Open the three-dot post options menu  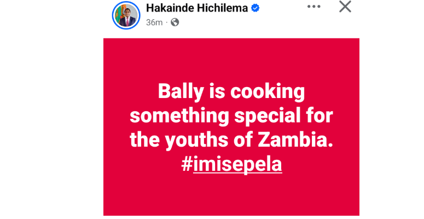tap(313, 7)
